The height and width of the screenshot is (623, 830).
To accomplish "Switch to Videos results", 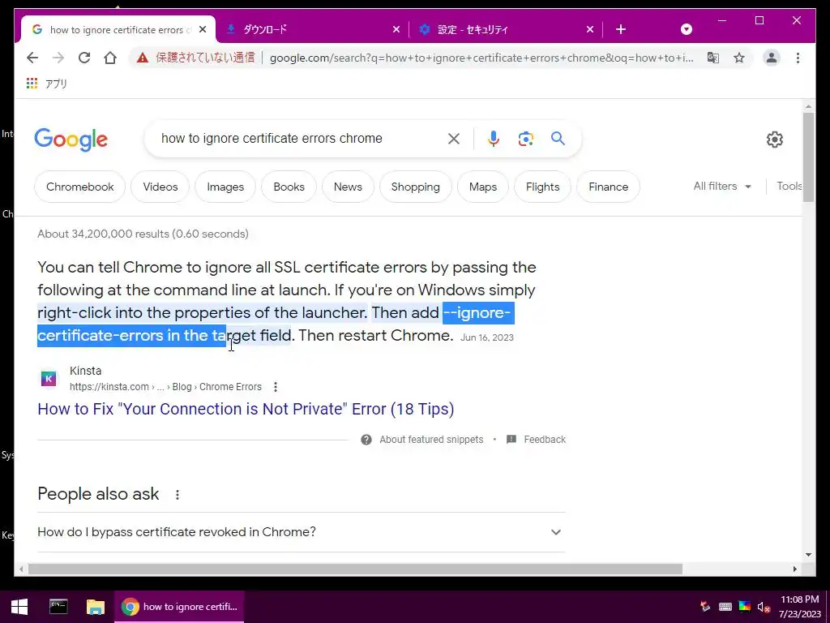I will pyautogui.click(x=160, y=187).
